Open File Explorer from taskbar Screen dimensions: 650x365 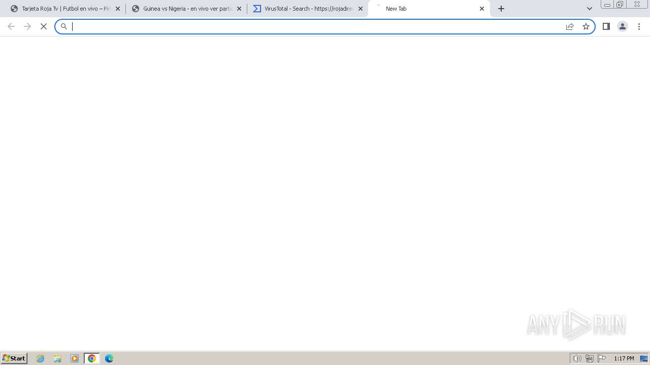tap(57, 358)
